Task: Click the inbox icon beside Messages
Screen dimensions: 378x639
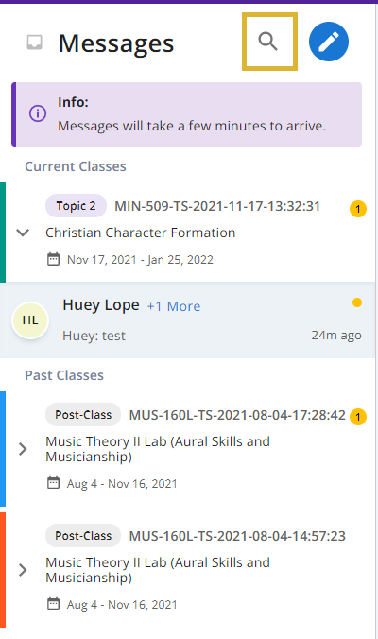Action: click(x=34, y=43)
